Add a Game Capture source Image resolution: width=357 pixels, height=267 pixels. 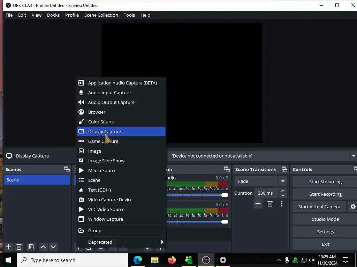(121, 141)
